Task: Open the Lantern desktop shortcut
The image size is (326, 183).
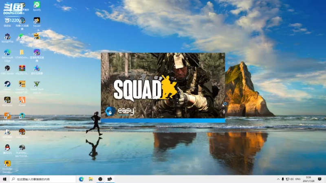Action: click(x=22, y=117)
